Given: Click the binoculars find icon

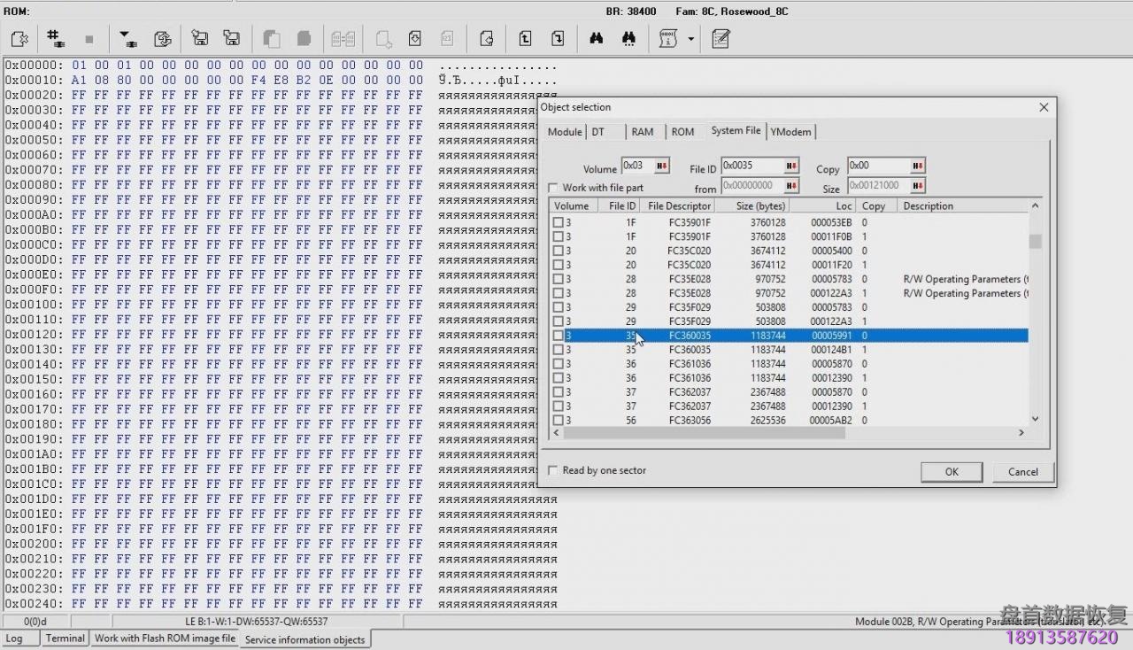Looking at the screenshot, I should point(597,39).
